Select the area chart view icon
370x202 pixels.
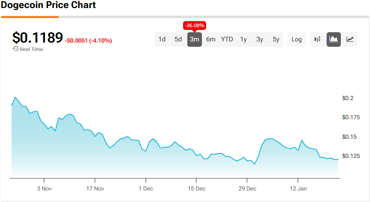(x=334, y=39)
